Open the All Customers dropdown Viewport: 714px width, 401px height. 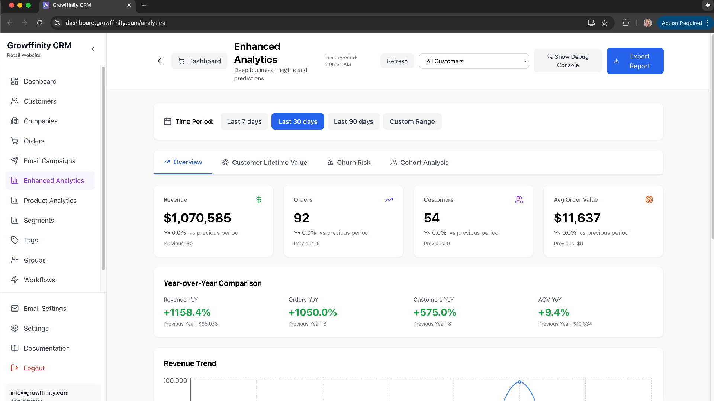[474, 61]
